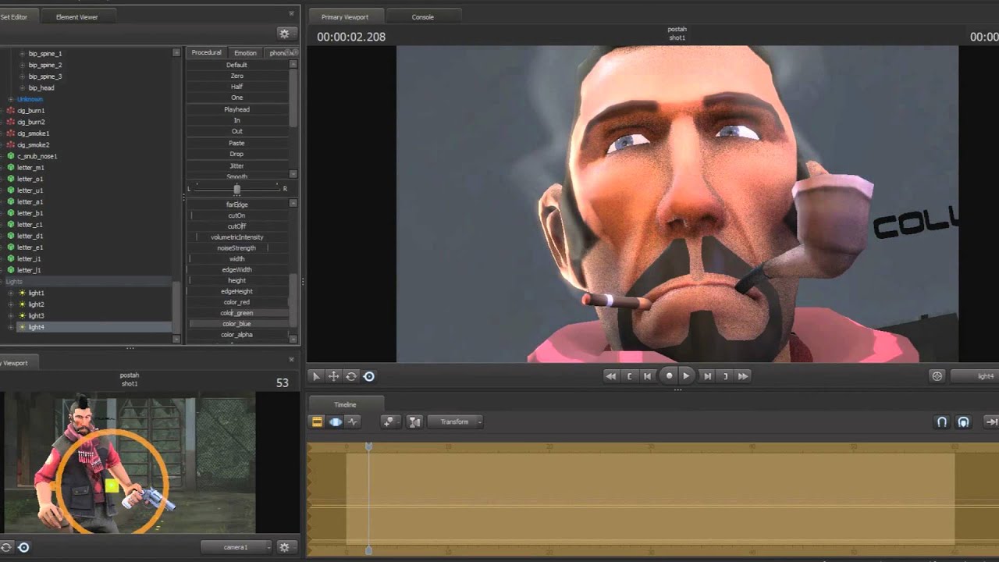Play the shot in primary viewport
This screenshot has height=562, width=999.
click(686, 376)
